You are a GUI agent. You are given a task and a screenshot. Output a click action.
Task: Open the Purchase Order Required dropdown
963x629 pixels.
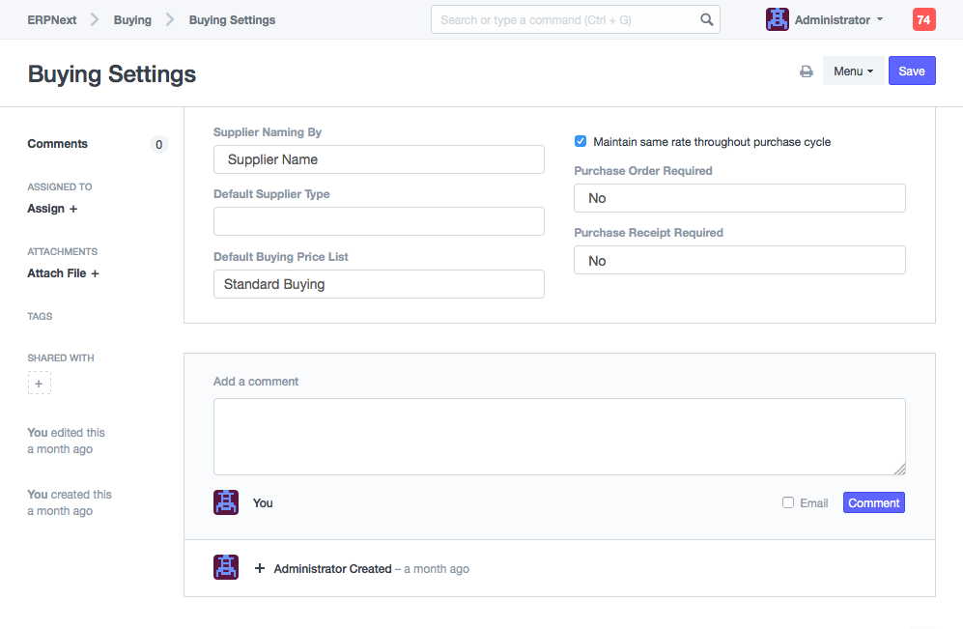click(x=739, y=198)
